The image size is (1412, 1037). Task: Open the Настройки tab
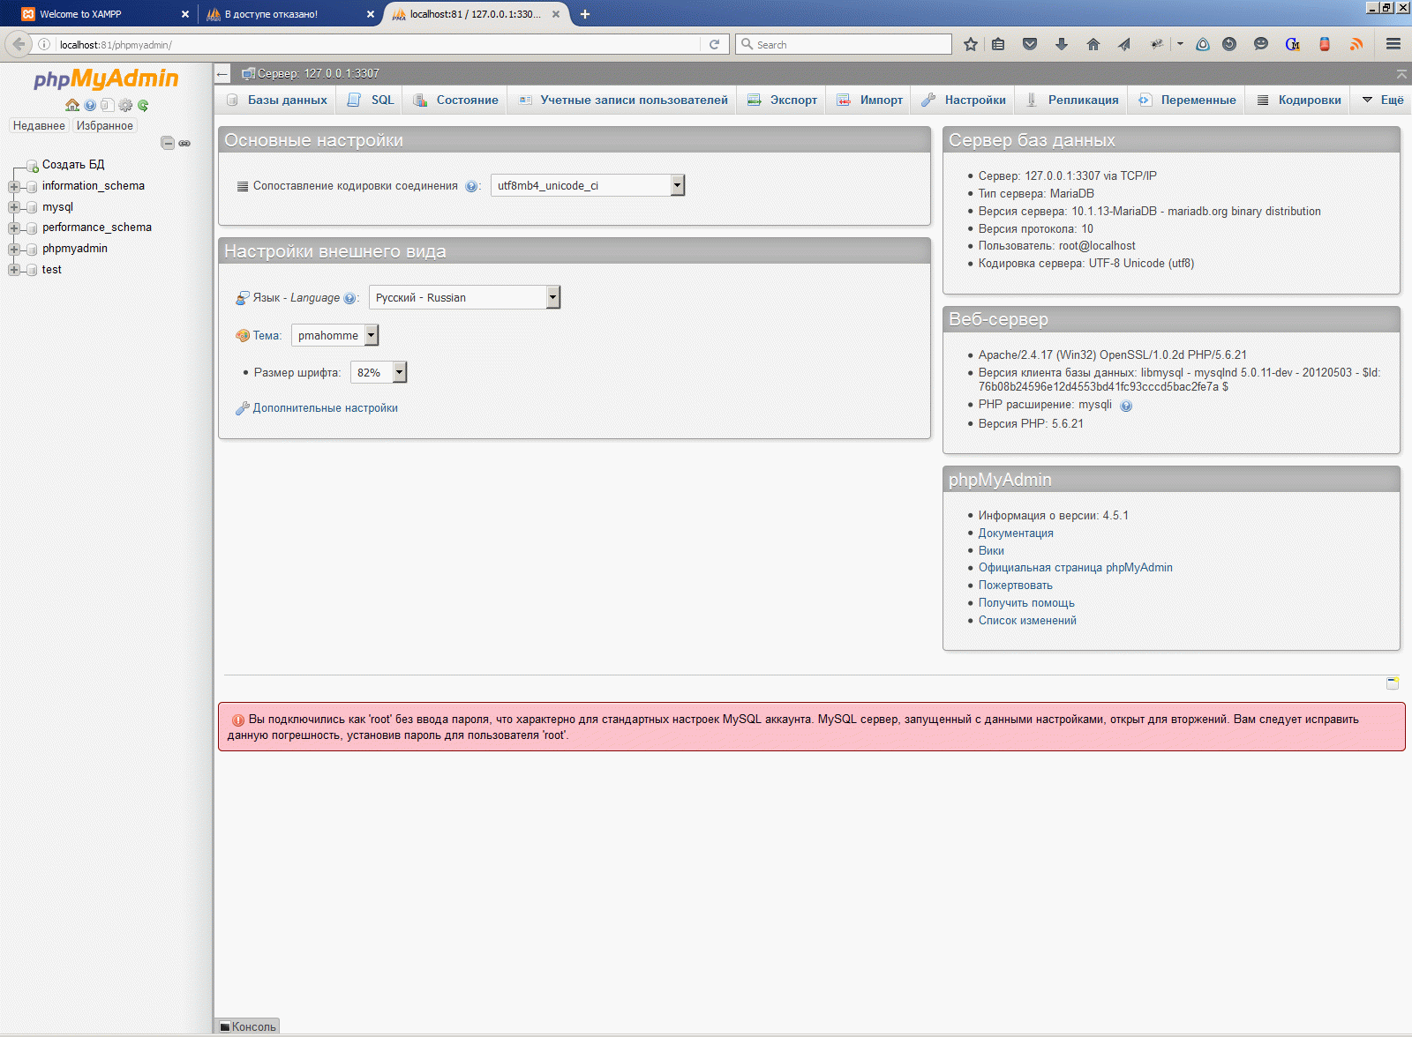(964, 100)
